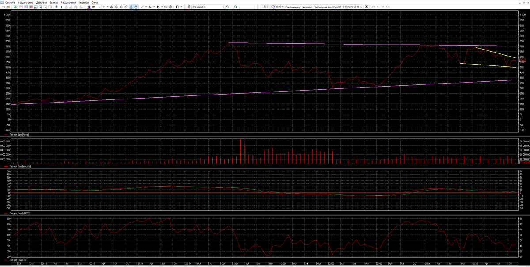Viewport: 530px width, 267px height.
Task: Click the search input field
Action: pyautogui.click(x=247, y=7)
